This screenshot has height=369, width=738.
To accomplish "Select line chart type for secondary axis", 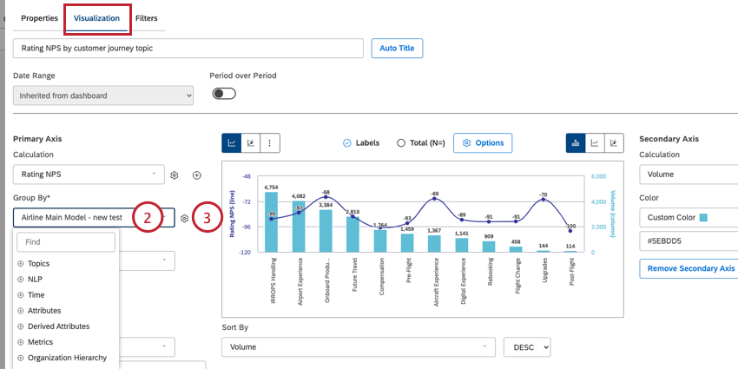I will point(595,142).
